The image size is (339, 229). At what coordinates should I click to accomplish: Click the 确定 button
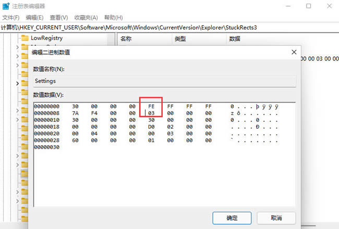point(232,218)
